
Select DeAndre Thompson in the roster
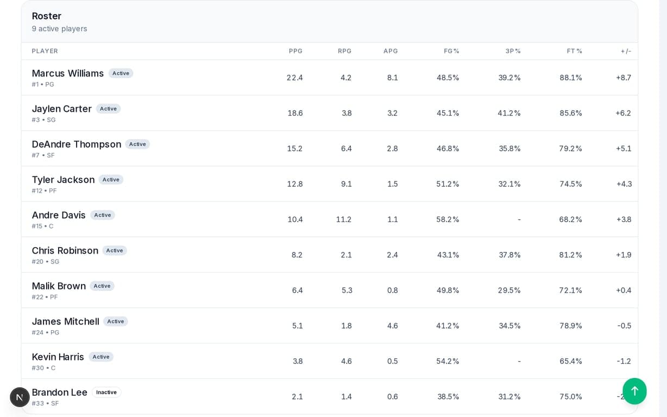(77, 144)
